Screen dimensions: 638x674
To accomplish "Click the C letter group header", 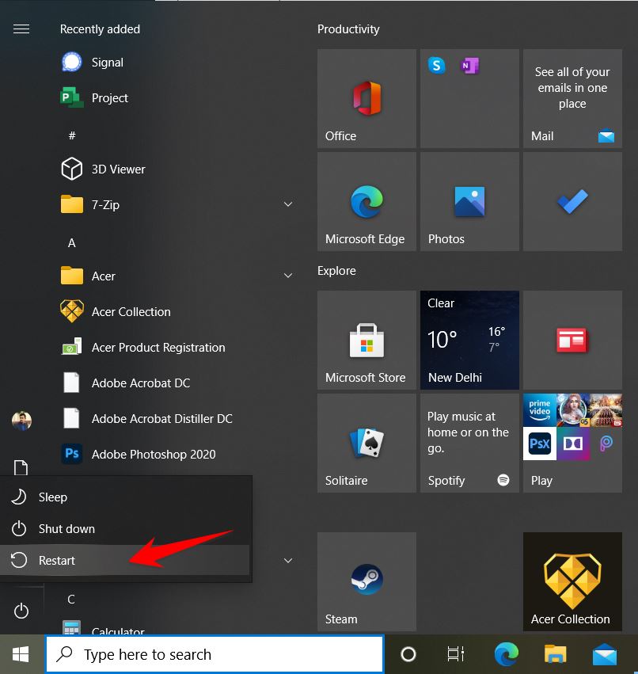I will (71, 600).
